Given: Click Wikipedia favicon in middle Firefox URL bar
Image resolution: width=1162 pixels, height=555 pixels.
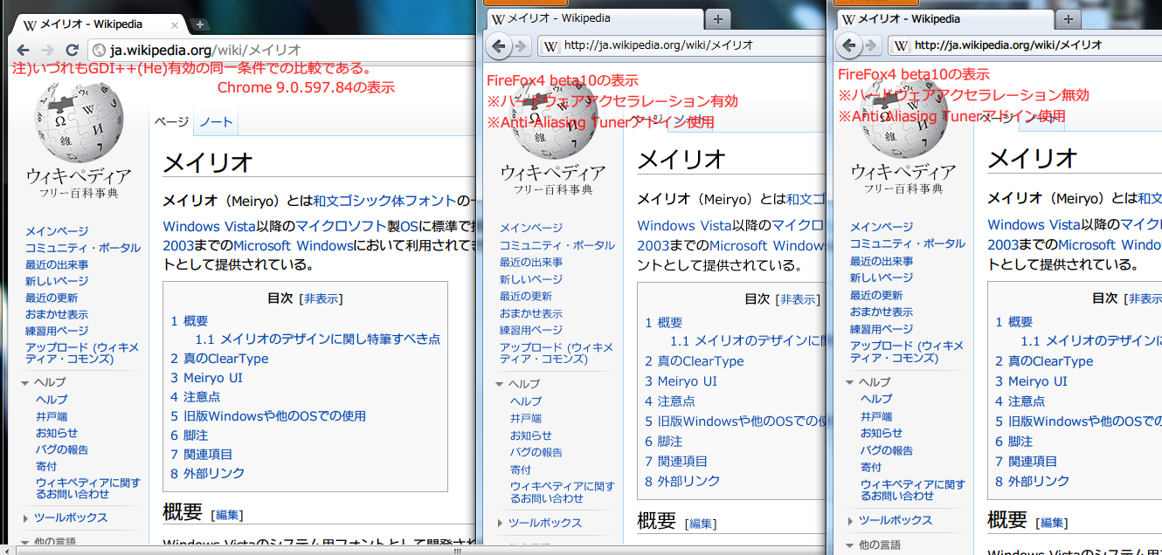Looking at the screenshot, I should pos(550,45).
